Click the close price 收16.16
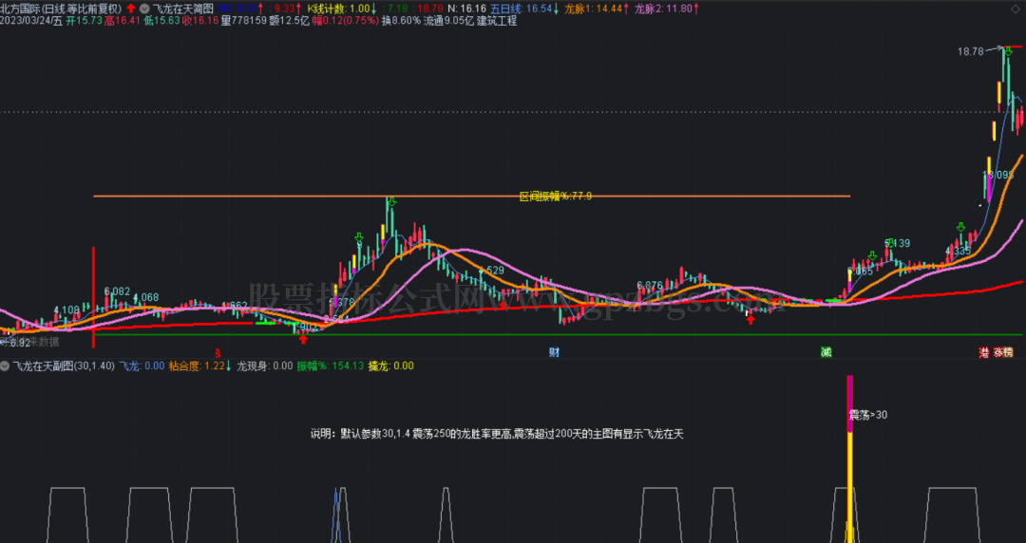The height and width of the screenshot is (543, 1026). 200,21
